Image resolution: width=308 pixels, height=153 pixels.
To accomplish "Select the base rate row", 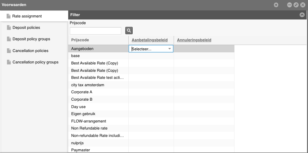I will point(151,56).
